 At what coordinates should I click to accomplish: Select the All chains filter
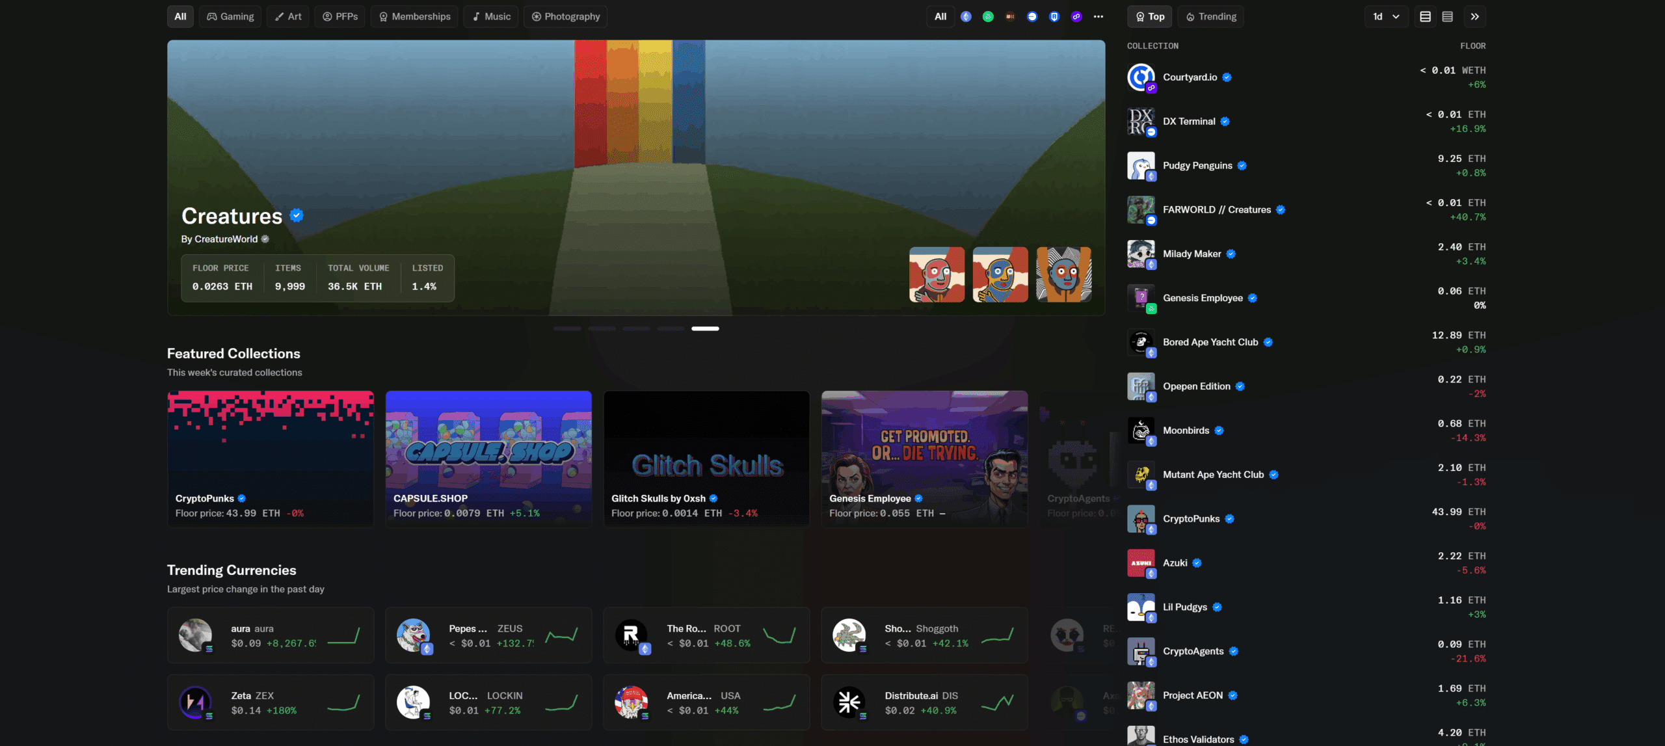(x=940, y=16)
